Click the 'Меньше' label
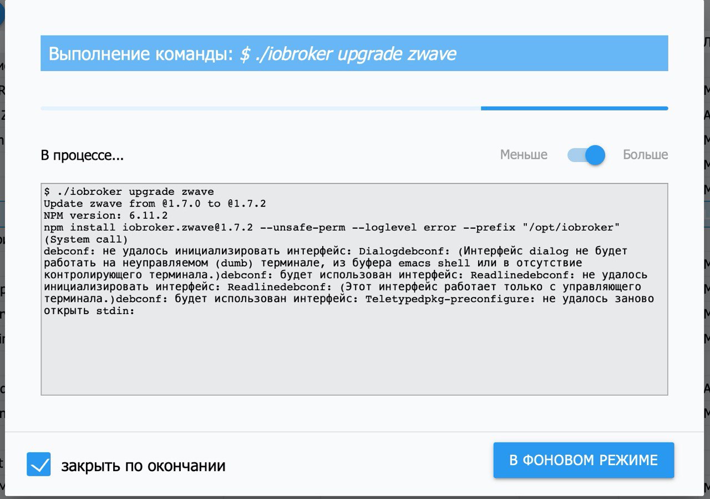 (x=524, y=155)
